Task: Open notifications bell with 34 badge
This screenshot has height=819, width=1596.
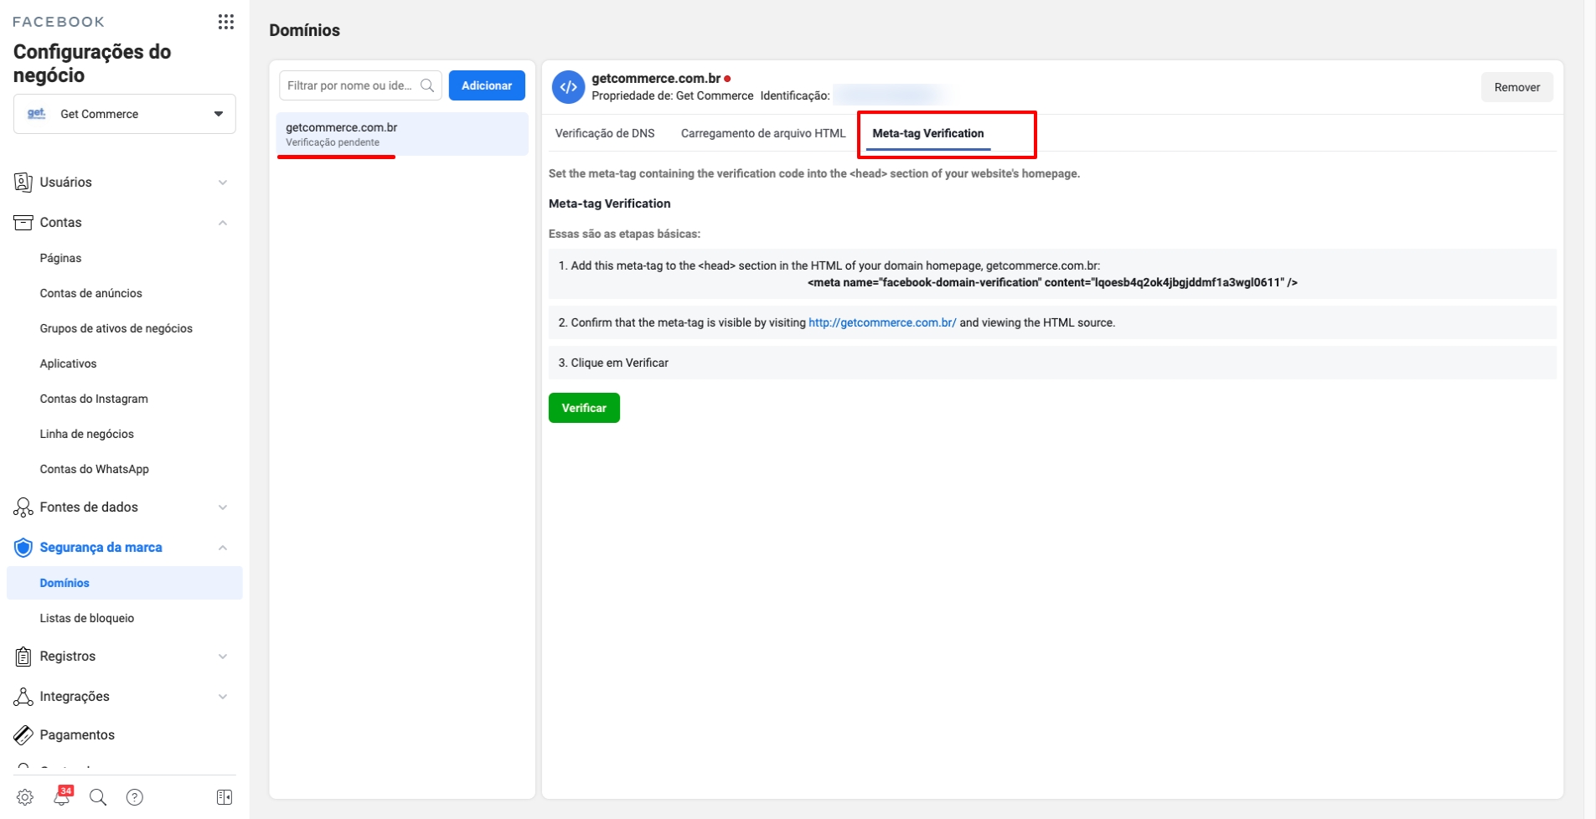Action: [x=62, y=796]
